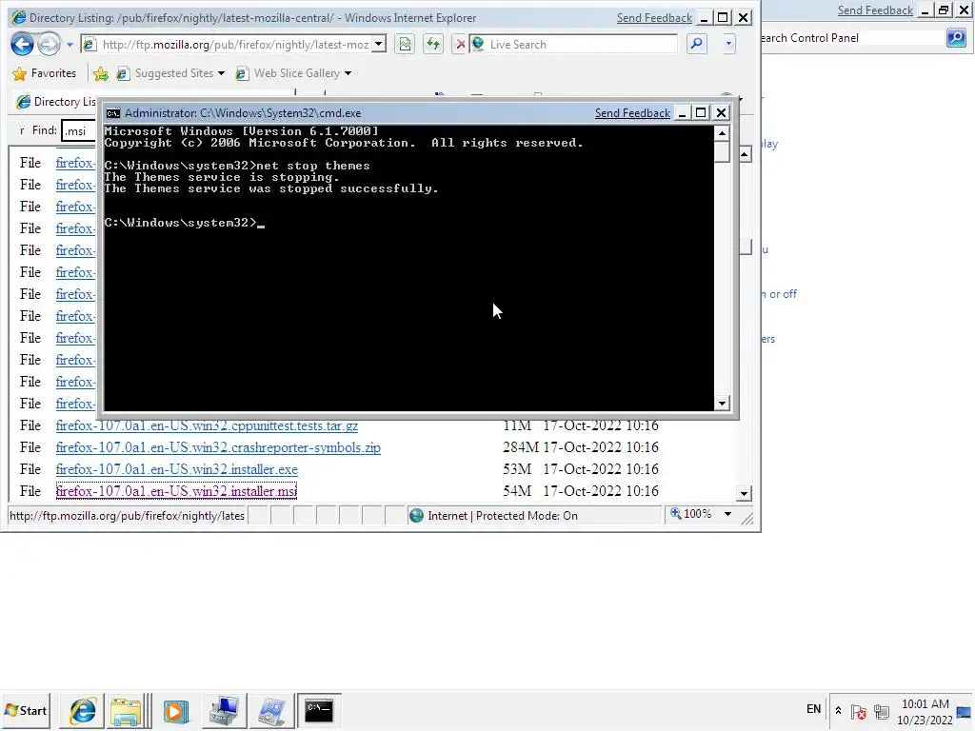Image resolution: width=975 pixels, height=731 pixels.
Task: Launch Windows Media Player from the taskbar
Action: 176,710
